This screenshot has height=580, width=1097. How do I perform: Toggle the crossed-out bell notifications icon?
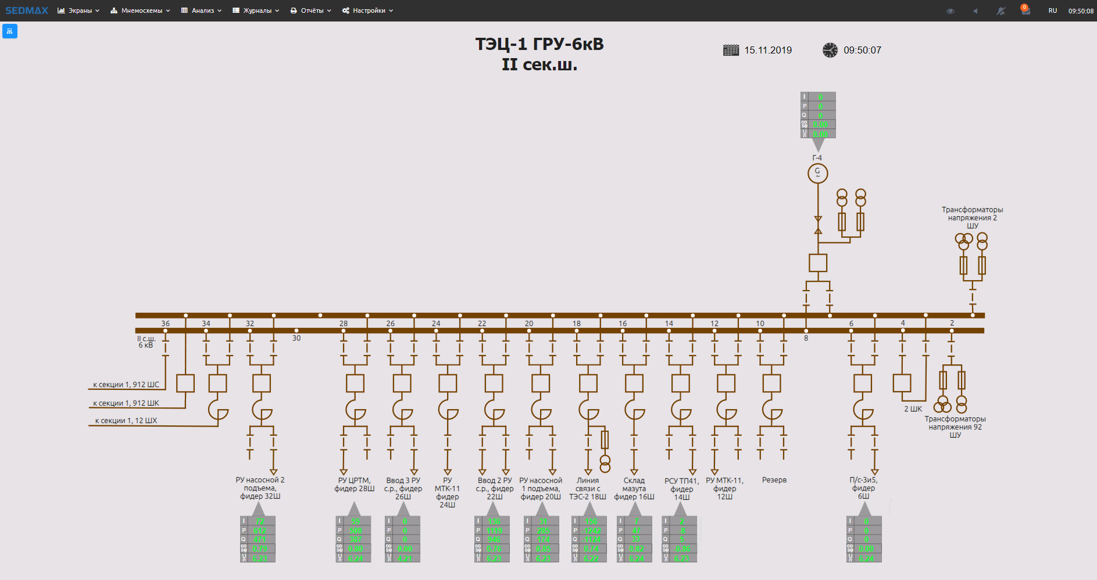click(1000, 11)
